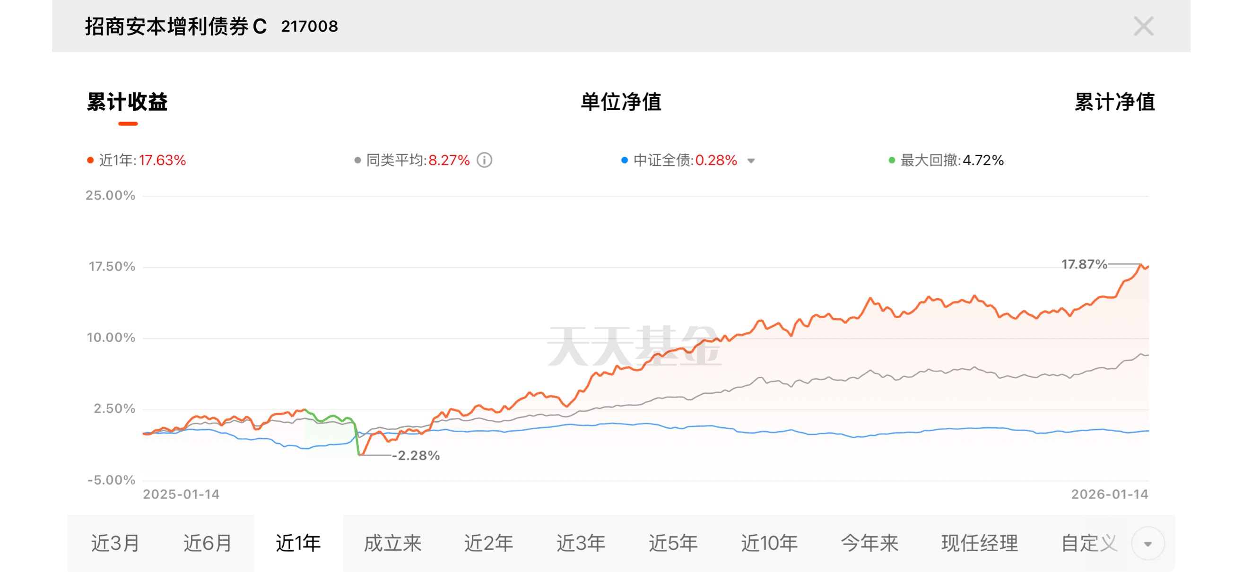Click the green 最大回撤 legend dot
Viewport: 1243px width, 572px height.
coord(891,160)
